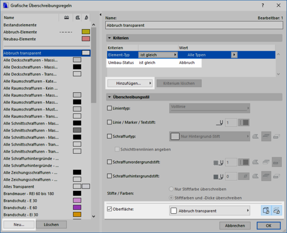287x233 pixels.
Task: Click the Name column header
Action: [x=31, y=18]
